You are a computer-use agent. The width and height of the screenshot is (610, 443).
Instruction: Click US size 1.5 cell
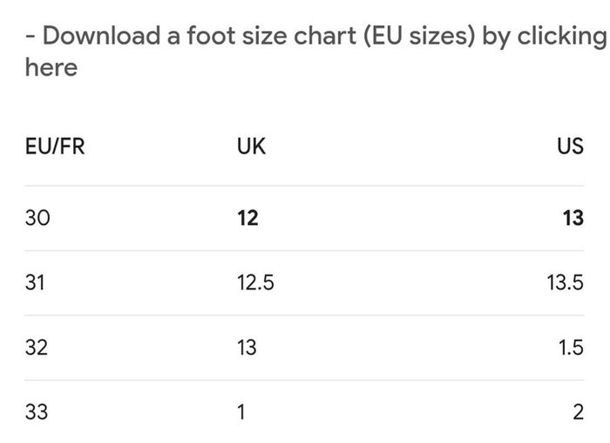click(x=571, y=347)
